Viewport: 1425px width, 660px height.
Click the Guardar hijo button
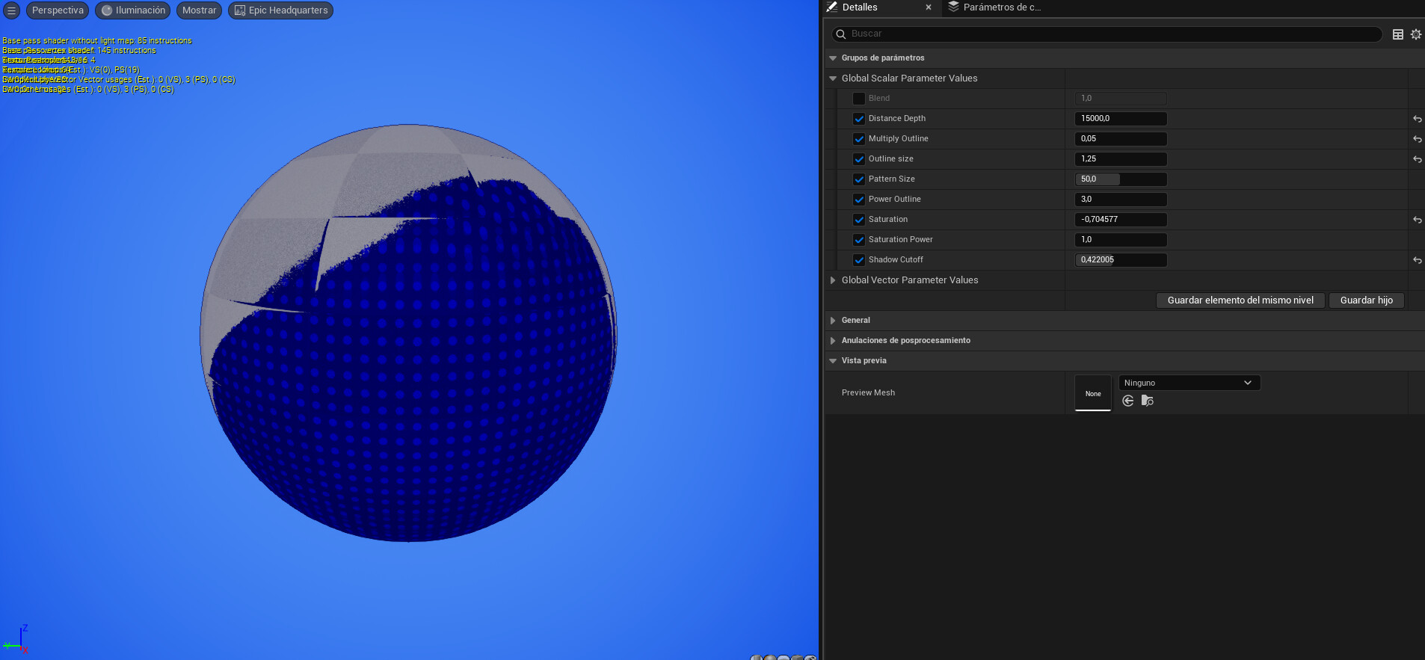pyautogui.click(x=1367, y=300)
